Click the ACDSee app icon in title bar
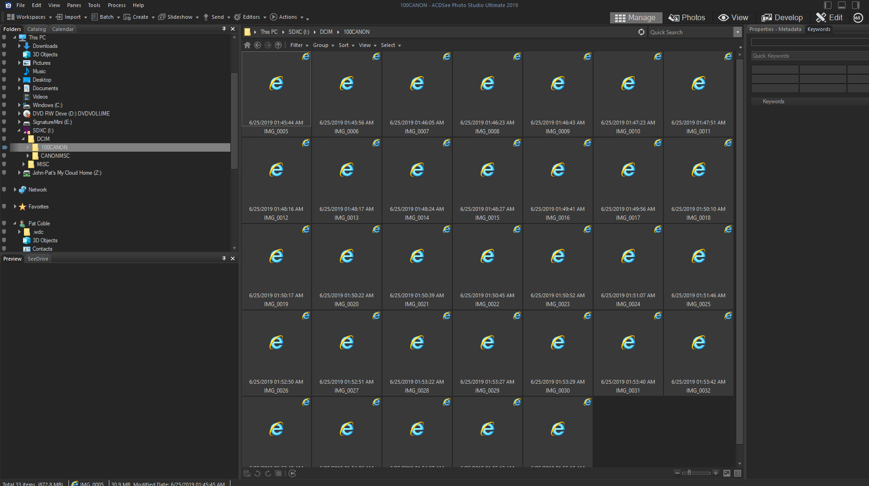 (8, 5)
